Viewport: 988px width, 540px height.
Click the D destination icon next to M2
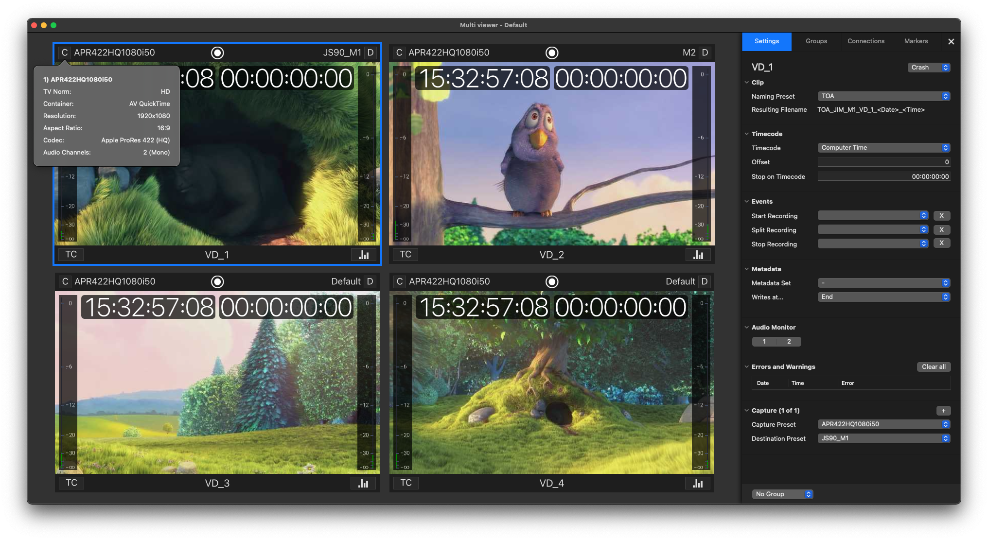point(705,52)
